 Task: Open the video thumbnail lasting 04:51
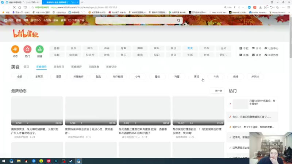coord(145,111)
